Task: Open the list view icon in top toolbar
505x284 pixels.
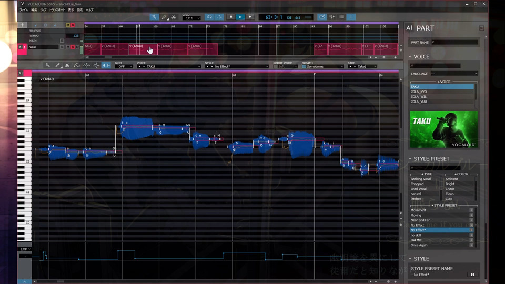Action: [x=341, y=17]
